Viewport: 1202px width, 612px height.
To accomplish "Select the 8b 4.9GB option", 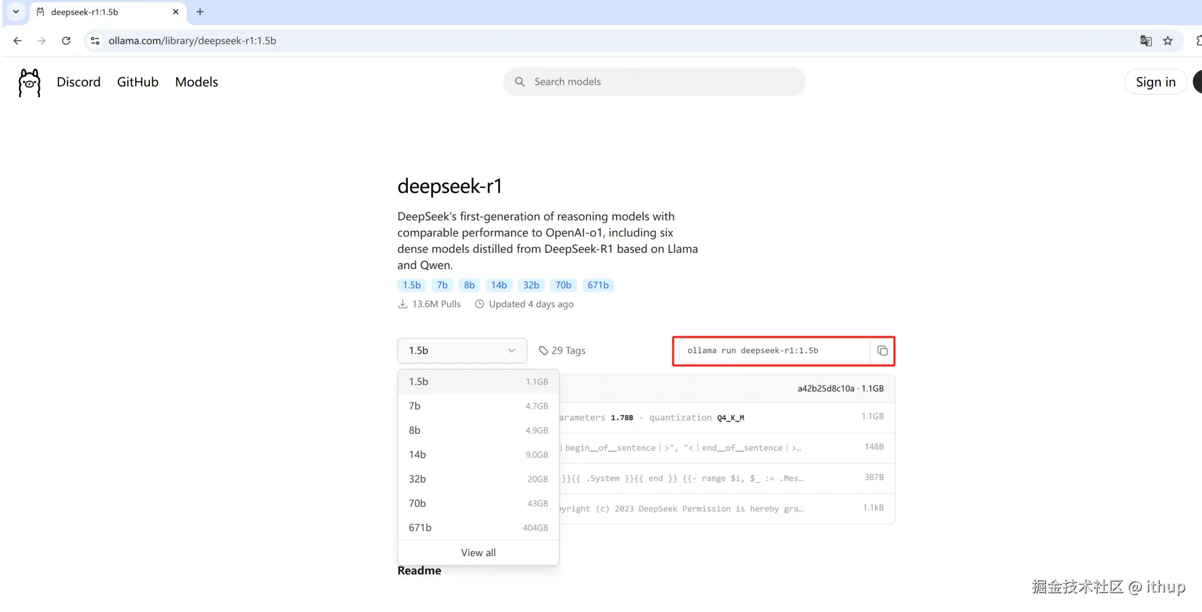I will pos(478,430).
